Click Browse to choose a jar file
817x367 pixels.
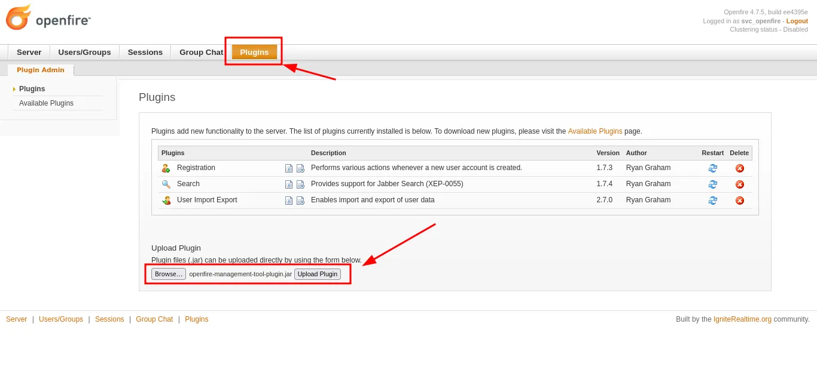169,274
